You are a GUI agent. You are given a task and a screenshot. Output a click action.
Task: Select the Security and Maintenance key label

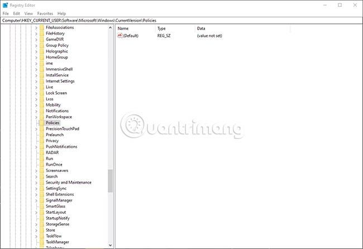click(x=69, y=183)
